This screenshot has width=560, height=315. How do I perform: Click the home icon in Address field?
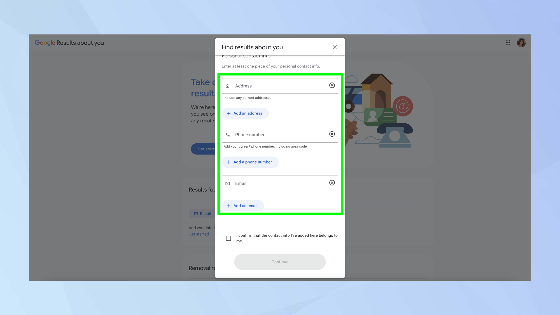point(228,86)
